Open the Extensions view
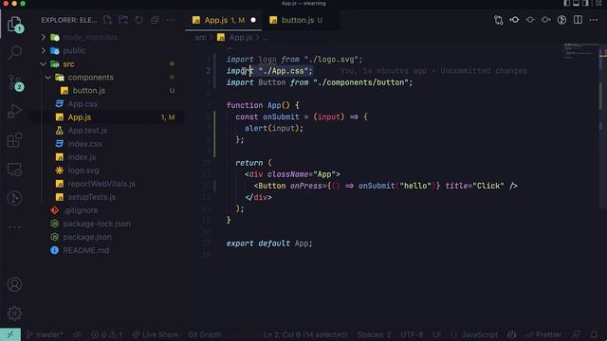This screenshot has height=341, width=607. [15, 140]
